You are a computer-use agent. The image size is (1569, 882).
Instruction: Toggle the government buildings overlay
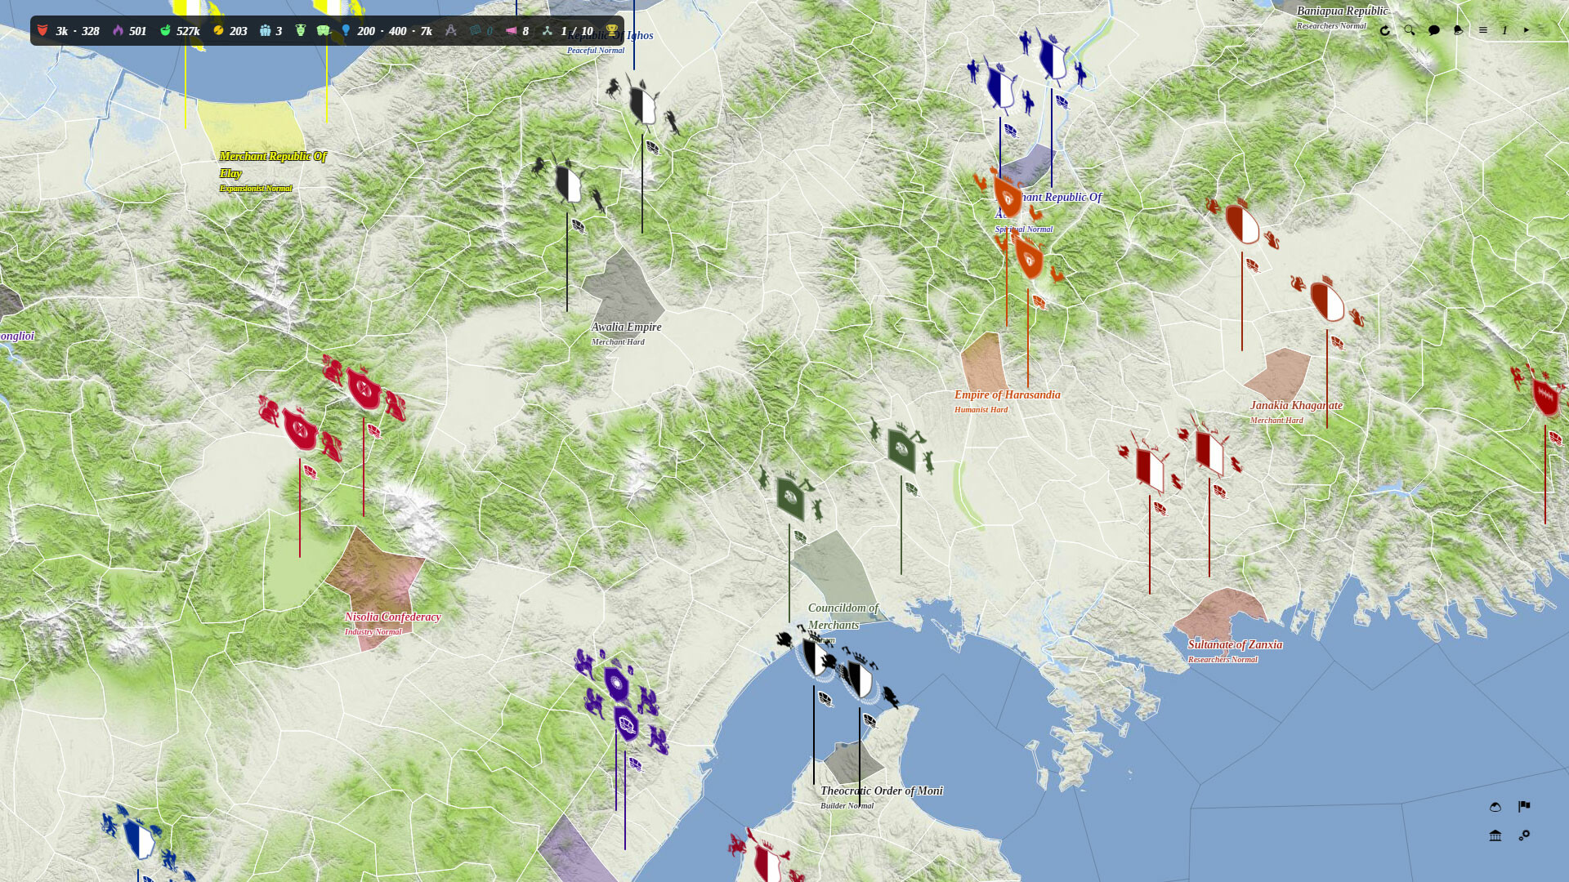click(x=1496, y=835)
